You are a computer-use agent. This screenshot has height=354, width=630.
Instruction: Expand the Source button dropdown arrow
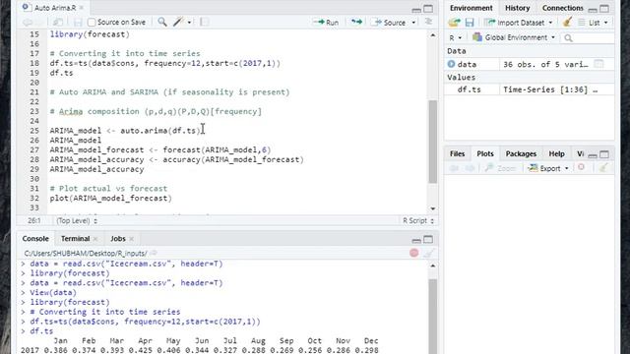(413, 23)
